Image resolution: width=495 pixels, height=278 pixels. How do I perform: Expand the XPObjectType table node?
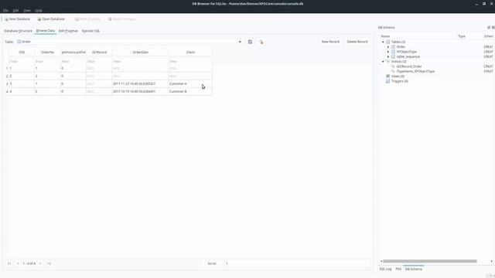[x=388, y=52]
